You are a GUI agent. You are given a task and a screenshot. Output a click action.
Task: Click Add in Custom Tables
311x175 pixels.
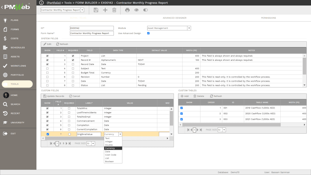tap(184, 96)
